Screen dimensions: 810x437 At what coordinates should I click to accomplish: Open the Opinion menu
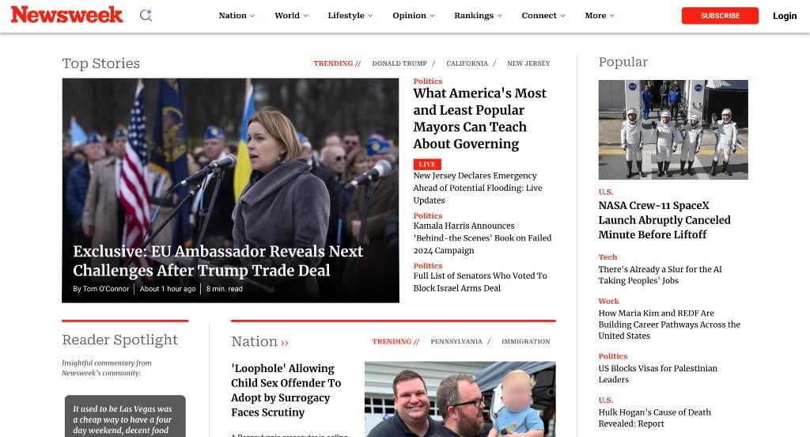413,16
